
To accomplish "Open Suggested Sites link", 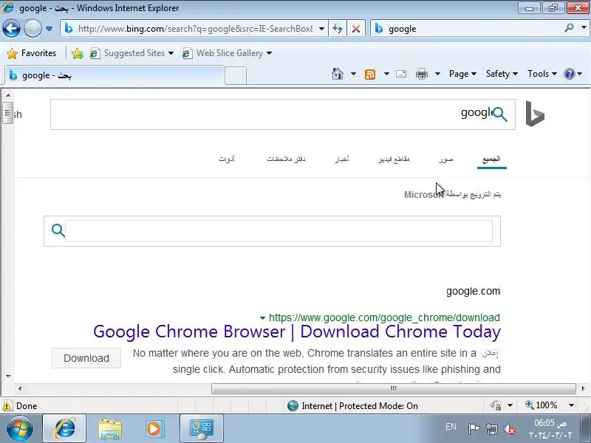I will tap(131, 53).
